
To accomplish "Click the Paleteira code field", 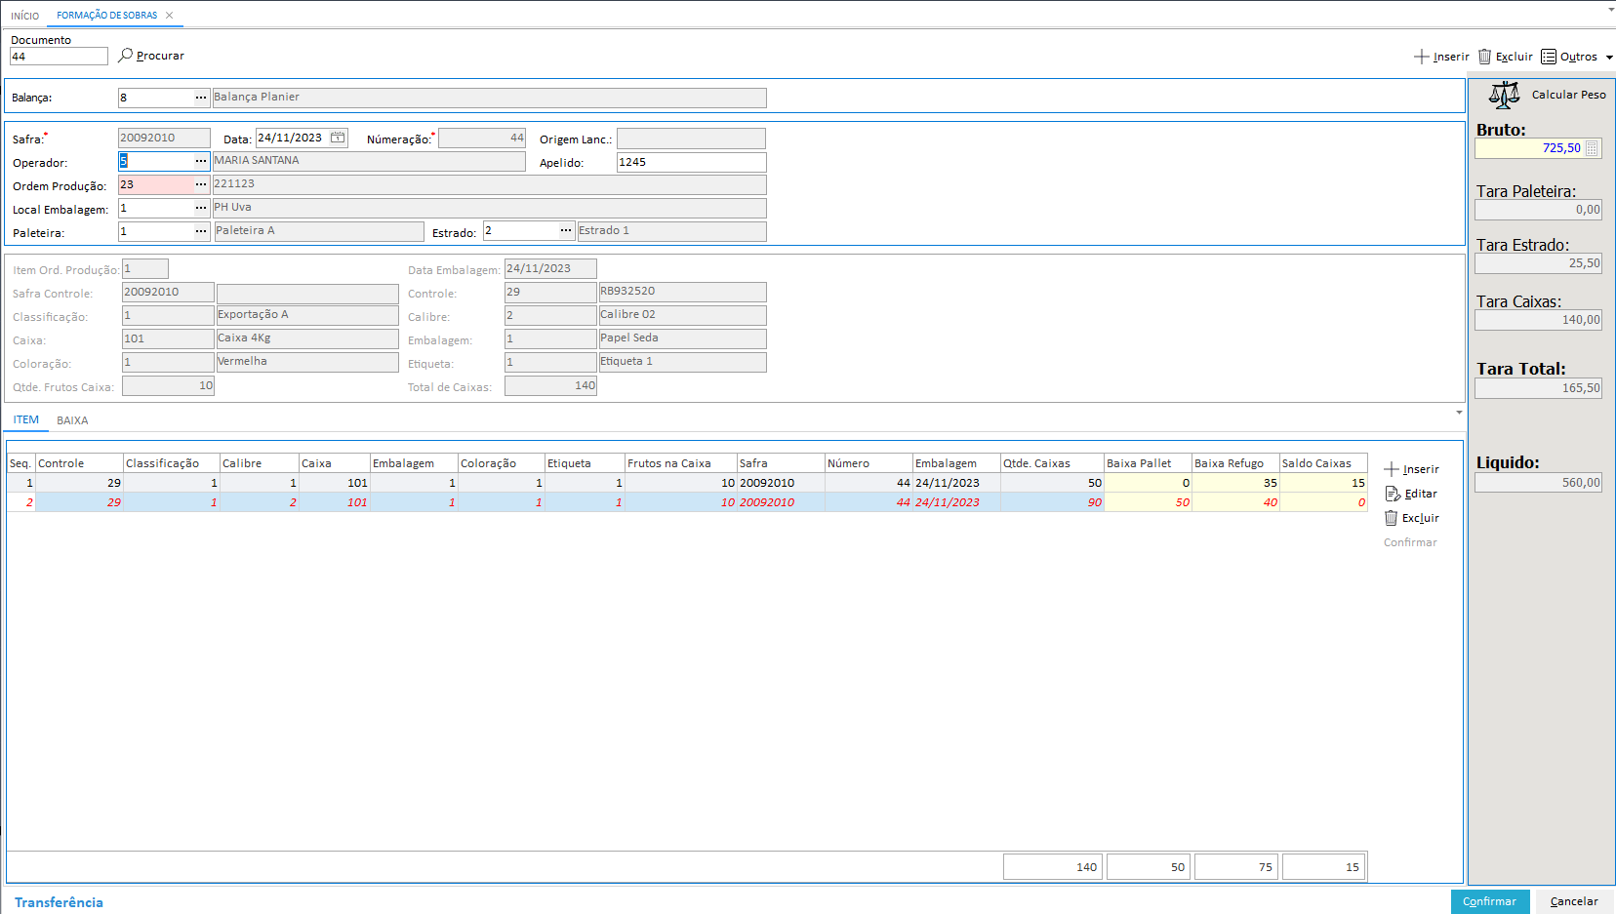I will tap(155, 231).
